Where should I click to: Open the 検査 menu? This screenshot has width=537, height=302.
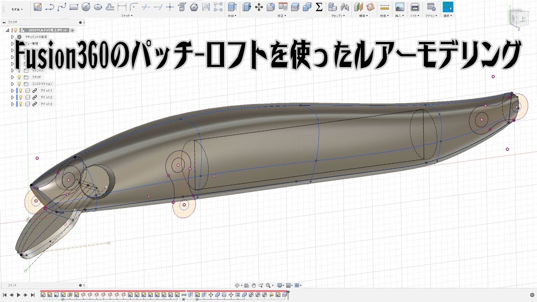(x=384, y=16)
